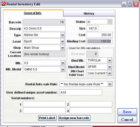Click serial number field 1
This screenshot has height=127, width=140.
(44, 104)
